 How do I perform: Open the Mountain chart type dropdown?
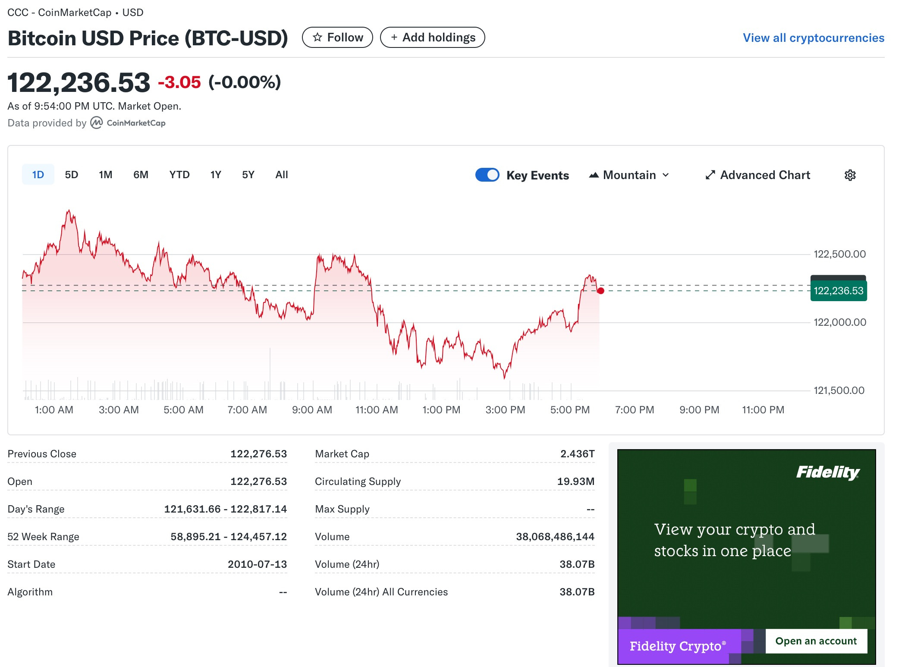click(629, 175)
